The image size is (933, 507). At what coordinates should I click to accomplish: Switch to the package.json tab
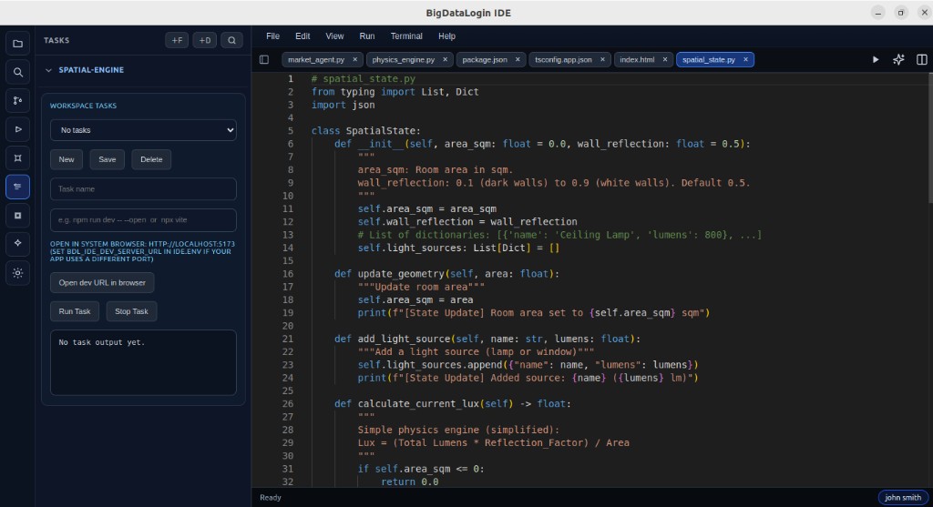485,59
